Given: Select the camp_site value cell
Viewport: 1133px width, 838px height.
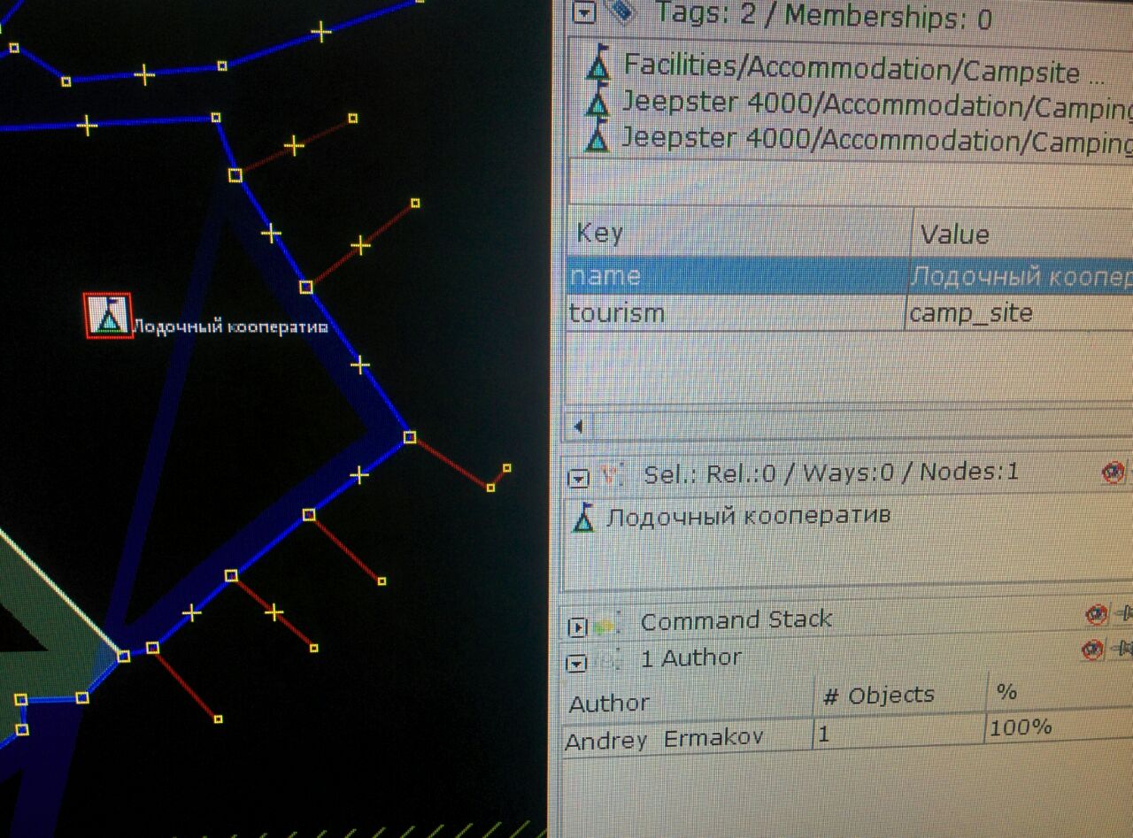Looking at the screenshot, I should click(x=1020, y=313).
